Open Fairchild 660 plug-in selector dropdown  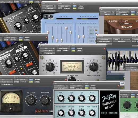tap(6, 82)
